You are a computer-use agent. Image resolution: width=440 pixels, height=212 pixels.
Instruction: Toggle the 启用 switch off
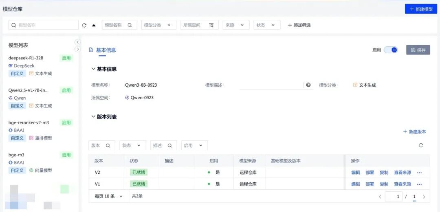pos(390,50)
